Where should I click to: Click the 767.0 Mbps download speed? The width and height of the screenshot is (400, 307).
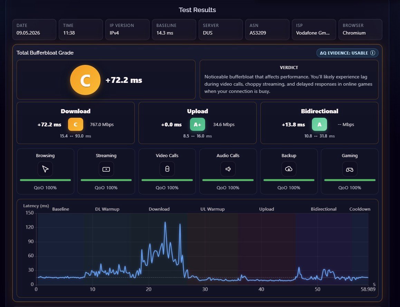102,124
